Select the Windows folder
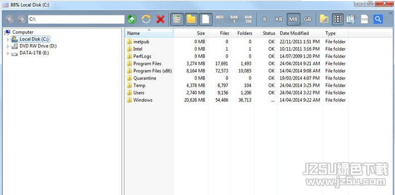The image size is (395, 195). pyautogui.click(x=142, y=100)
